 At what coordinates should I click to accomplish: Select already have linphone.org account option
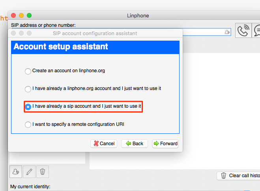(93, 89)
